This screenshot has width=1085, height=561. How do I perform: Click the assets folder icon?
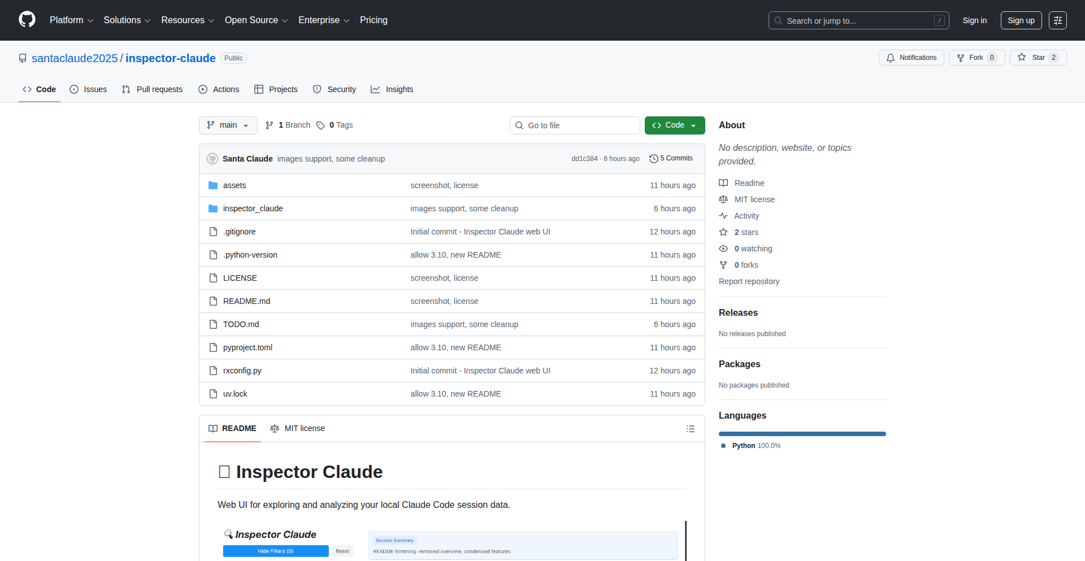213,185
